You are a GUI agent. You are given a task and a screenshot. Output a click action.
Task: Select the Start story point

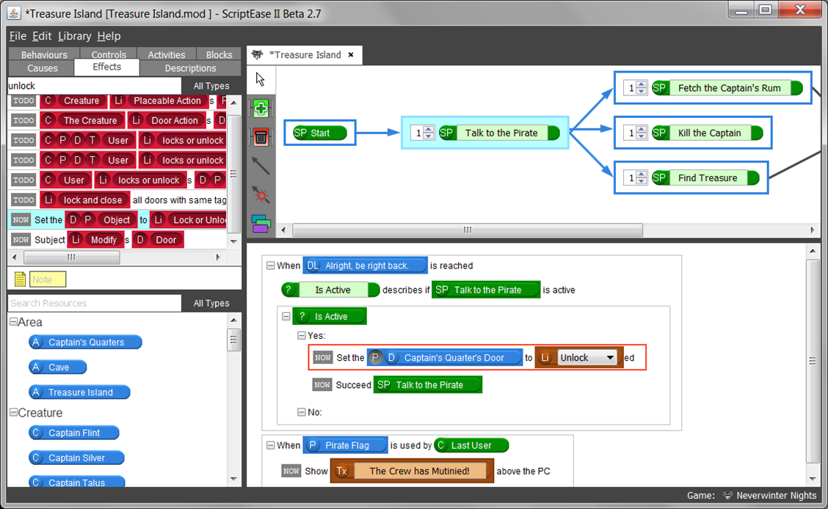(x=319, y=133)
